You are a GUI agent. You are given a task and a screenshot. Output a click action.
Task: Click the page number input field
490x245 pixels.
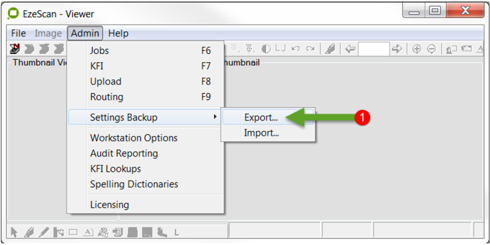(x=373, y=49)
